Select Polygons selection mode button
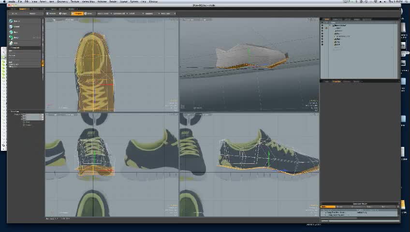The image size is (410, 232). (77, 14)
